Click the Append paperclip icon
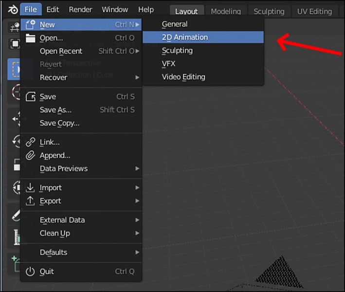 point(30,155)
